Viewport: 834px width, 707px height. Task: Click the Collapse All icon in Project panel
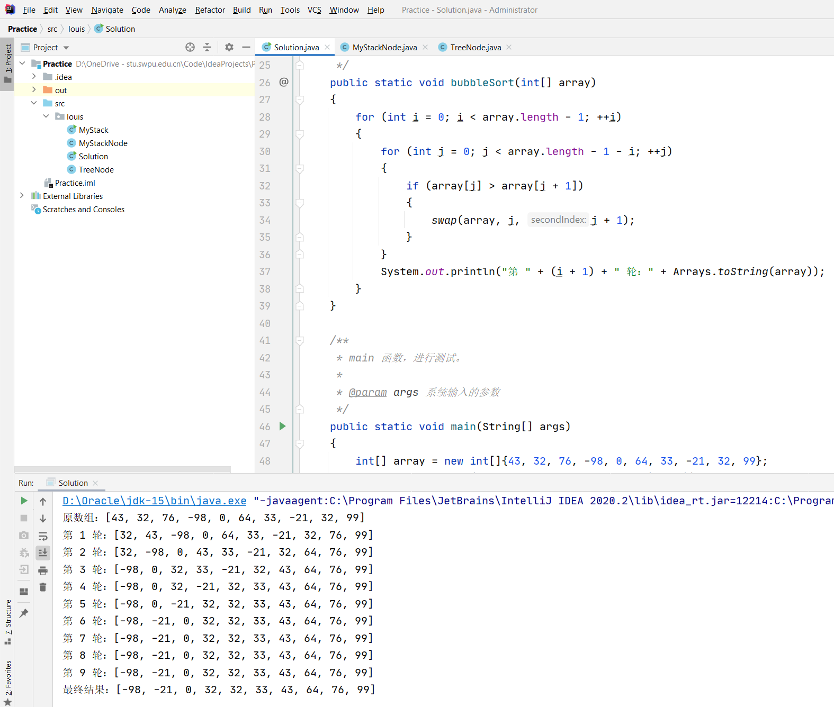point(207,47)
